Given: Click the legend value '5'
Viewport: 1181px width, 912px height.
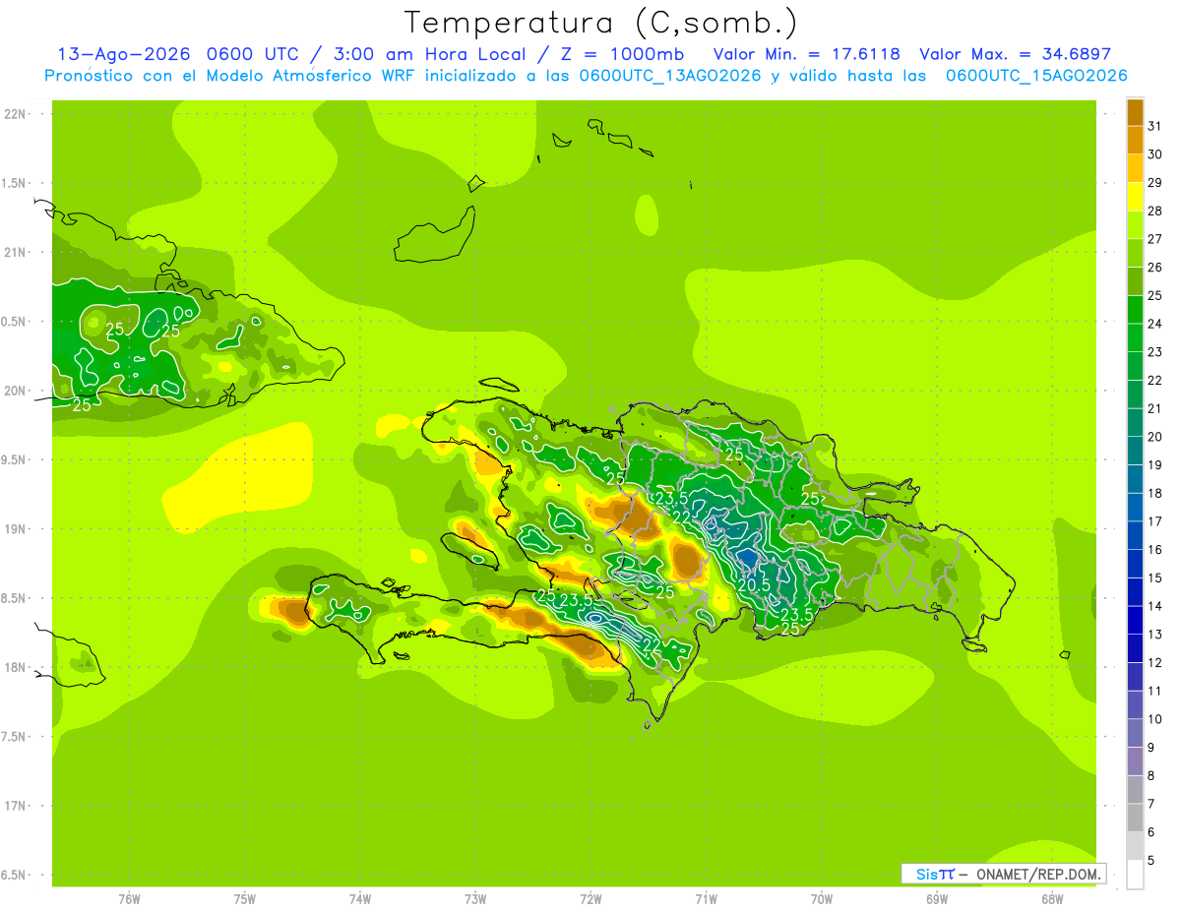Looking at the screenshot, I should 1150,861.
